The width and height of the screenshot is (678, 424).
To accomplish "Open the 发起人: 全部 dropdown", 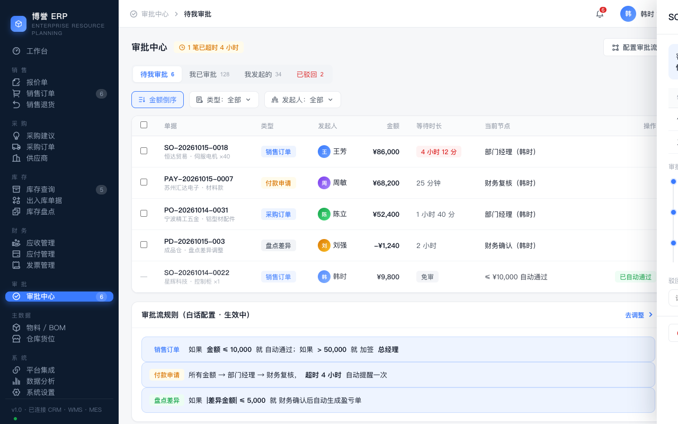I will [x=302, y=100].
